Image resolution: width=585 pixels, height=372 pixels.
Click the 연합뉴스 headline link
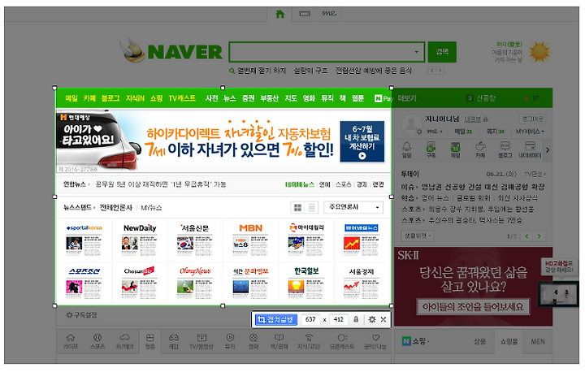tap(160, 184)
